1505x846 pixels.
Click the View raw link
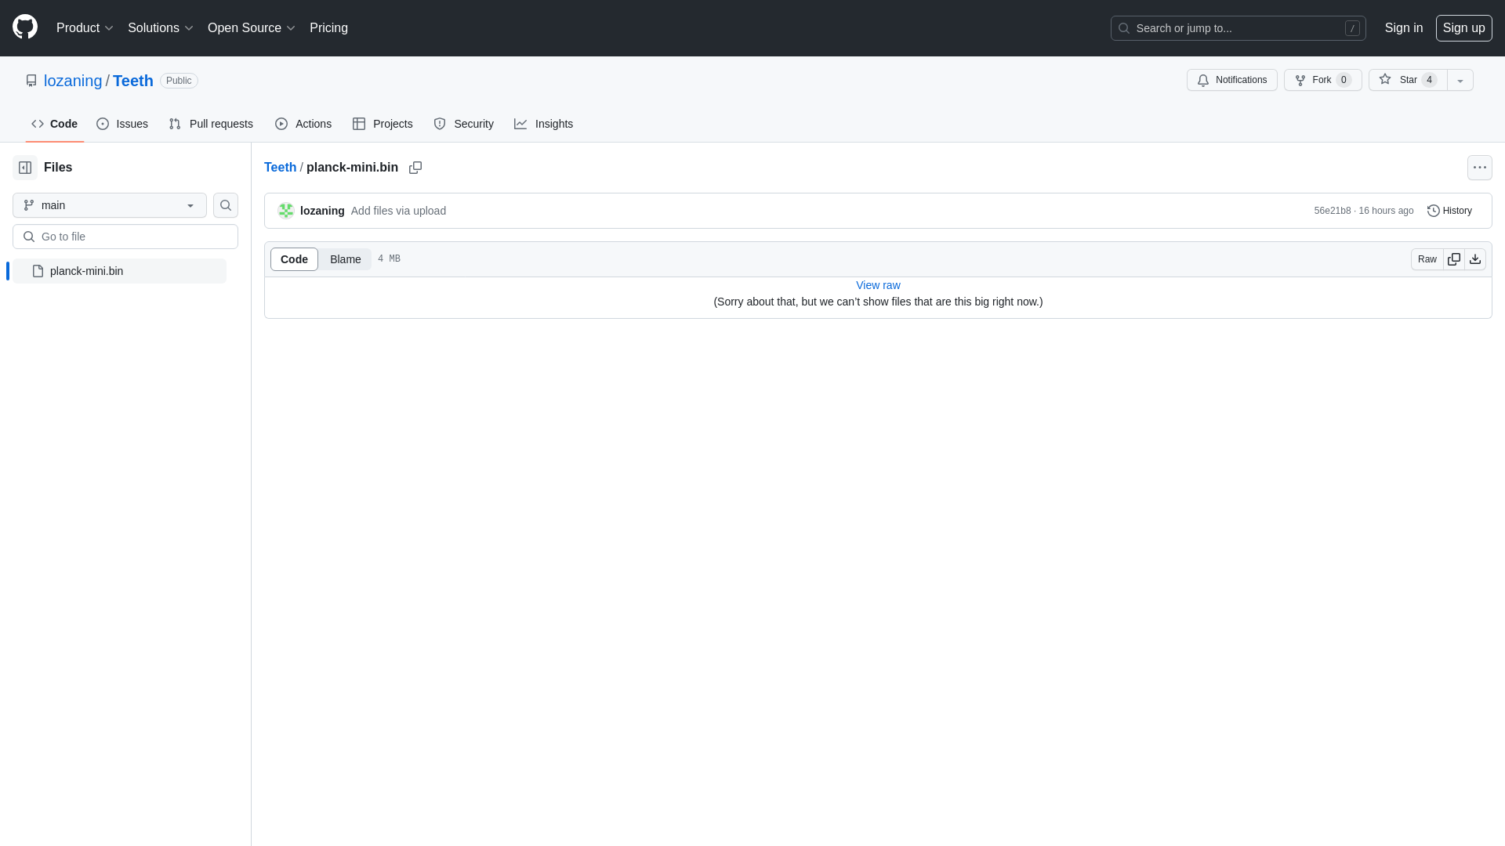878,285
